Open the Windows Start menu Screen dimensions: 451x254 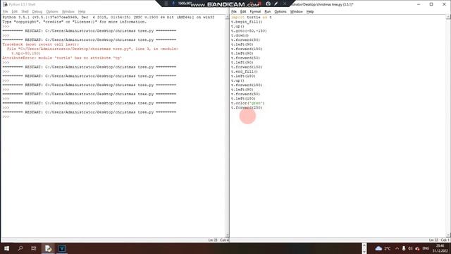(6, 248)
